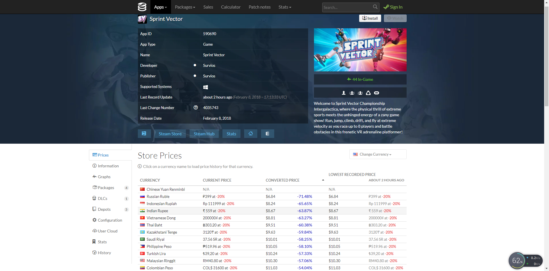Open the Sales page from the navbar

point(208,7)
